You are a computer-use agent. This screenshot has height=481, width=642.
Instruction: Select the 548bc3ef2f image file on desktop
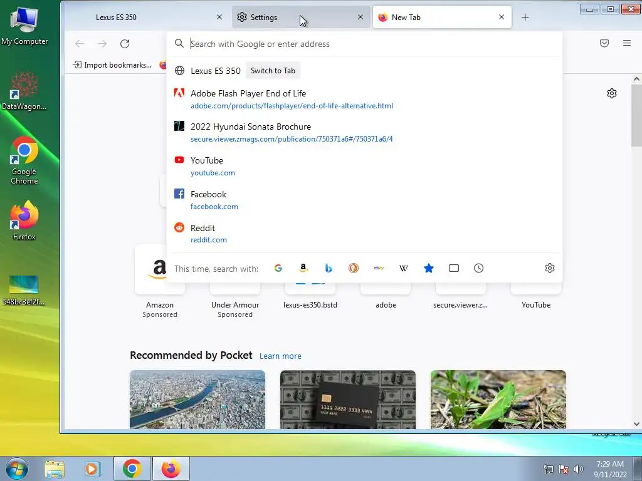pyautogui.click(x=24, y=291)
